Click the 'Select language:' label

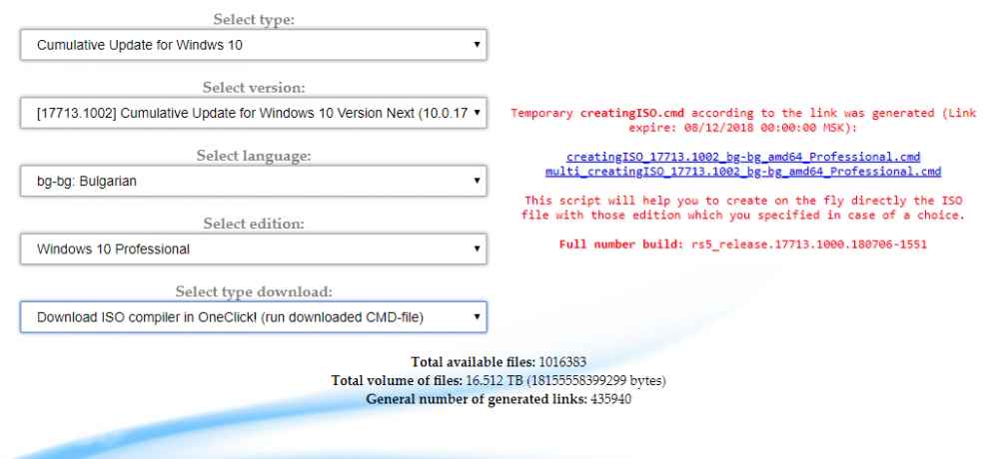tap(254, 156)
